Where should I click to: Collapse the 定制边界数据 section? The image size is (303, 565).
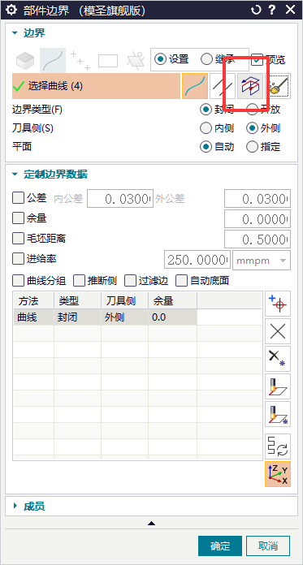[15, 175]
